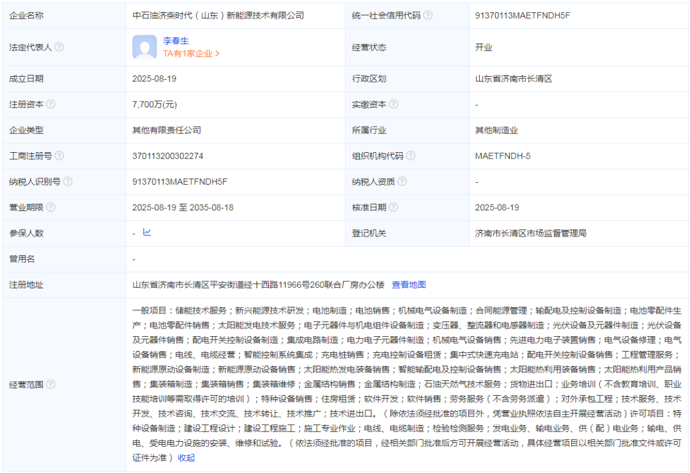Select the 成立日期 value 2025-08-19
690x473 pixels.
point(154,79)
